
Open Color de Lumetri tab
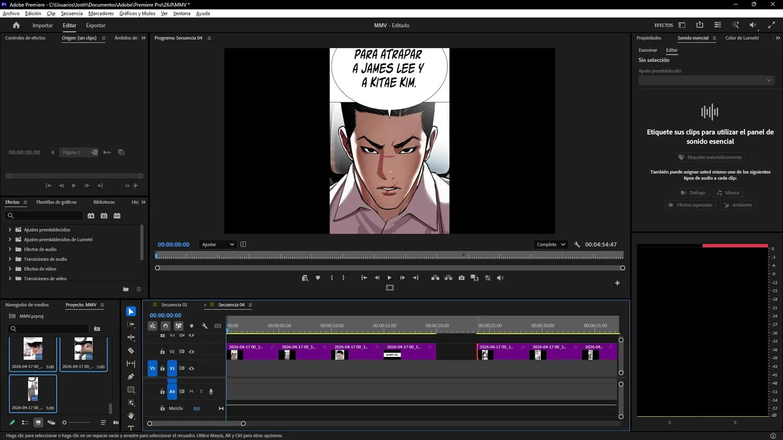coord(742,38)
